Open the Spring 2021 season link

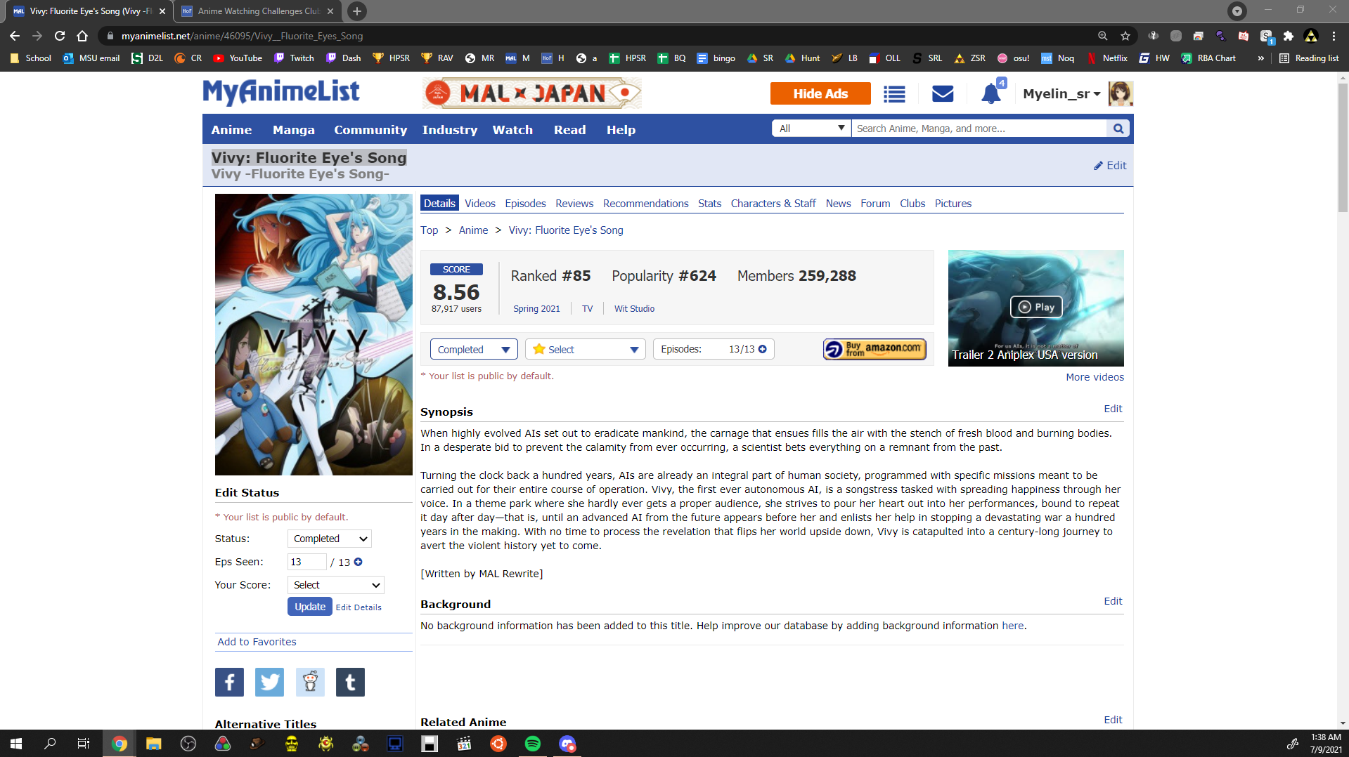pos(536,309)
